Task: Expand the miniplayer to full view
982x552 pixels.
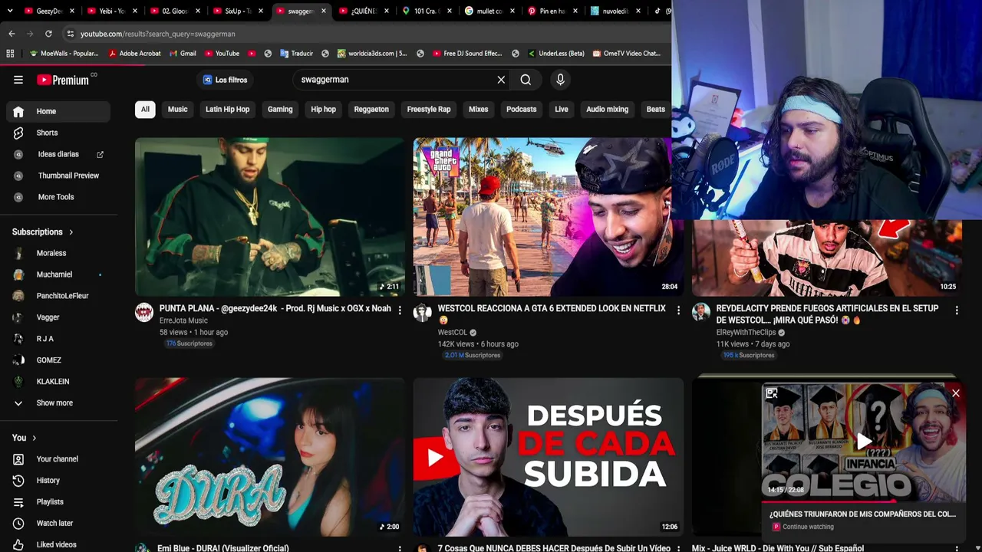Action: (772, 393)
